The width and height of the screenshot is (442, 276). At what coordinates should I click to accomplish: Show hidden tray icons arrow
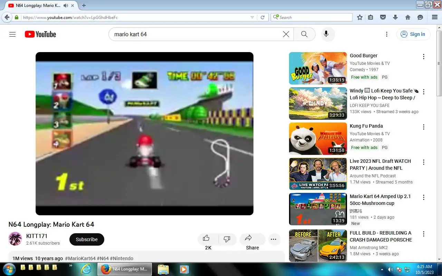coord(382,269)
